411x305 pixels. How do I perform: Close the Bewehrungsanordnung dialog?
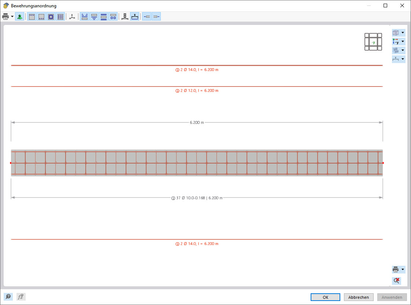[402, 5]
